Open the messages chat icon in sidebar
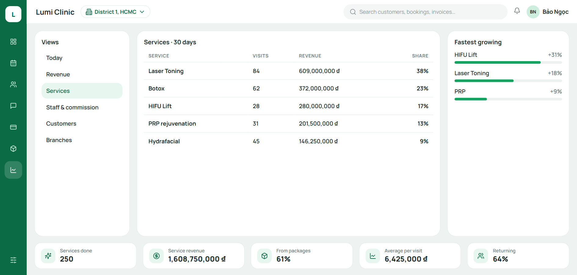The image size is (577, 275). tap(13, 106)
